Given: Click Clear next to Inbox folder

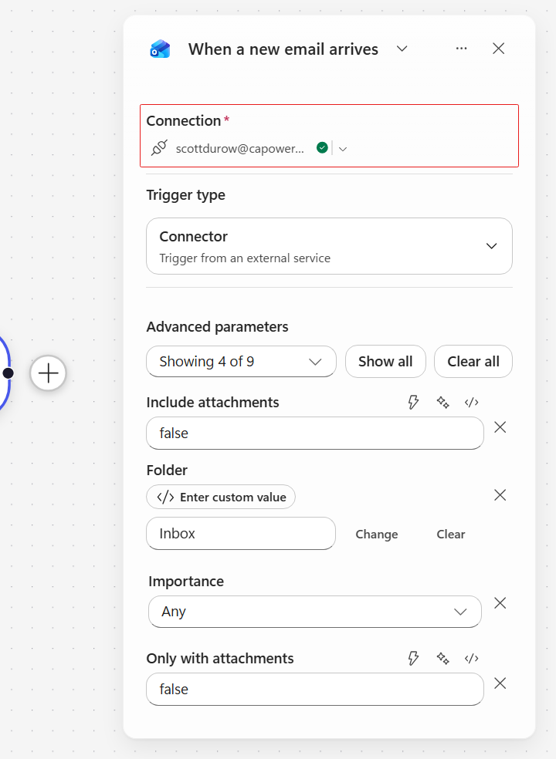Looking at the screenshot, I should [x=451, y=534].
